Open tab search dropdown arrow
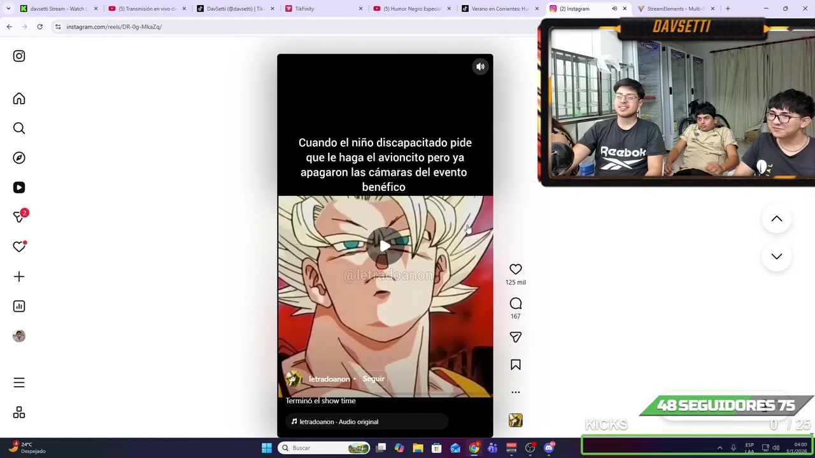815x458 pixels. coord(8,9)
